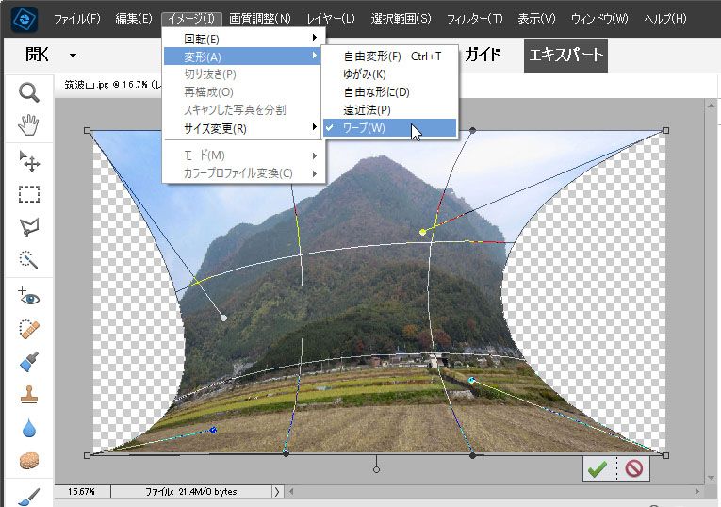Switch to ガイド mode tab
This screenshot has width=721, height=507.
tap(482, 56)
